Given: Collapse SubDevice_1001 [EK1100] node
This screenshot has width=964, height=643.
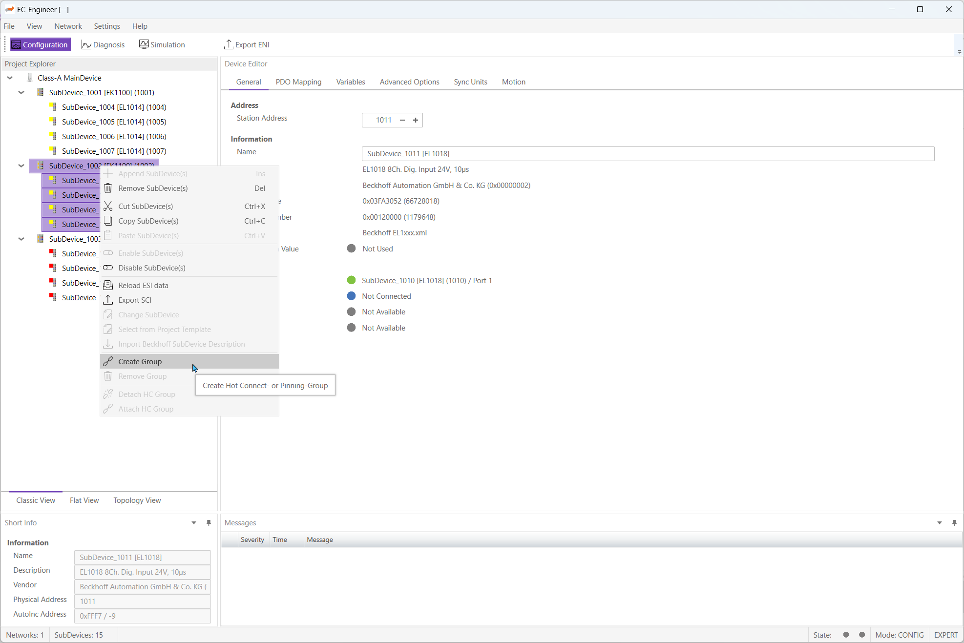Looking at the screenshot, I should [x=21, y=93].
